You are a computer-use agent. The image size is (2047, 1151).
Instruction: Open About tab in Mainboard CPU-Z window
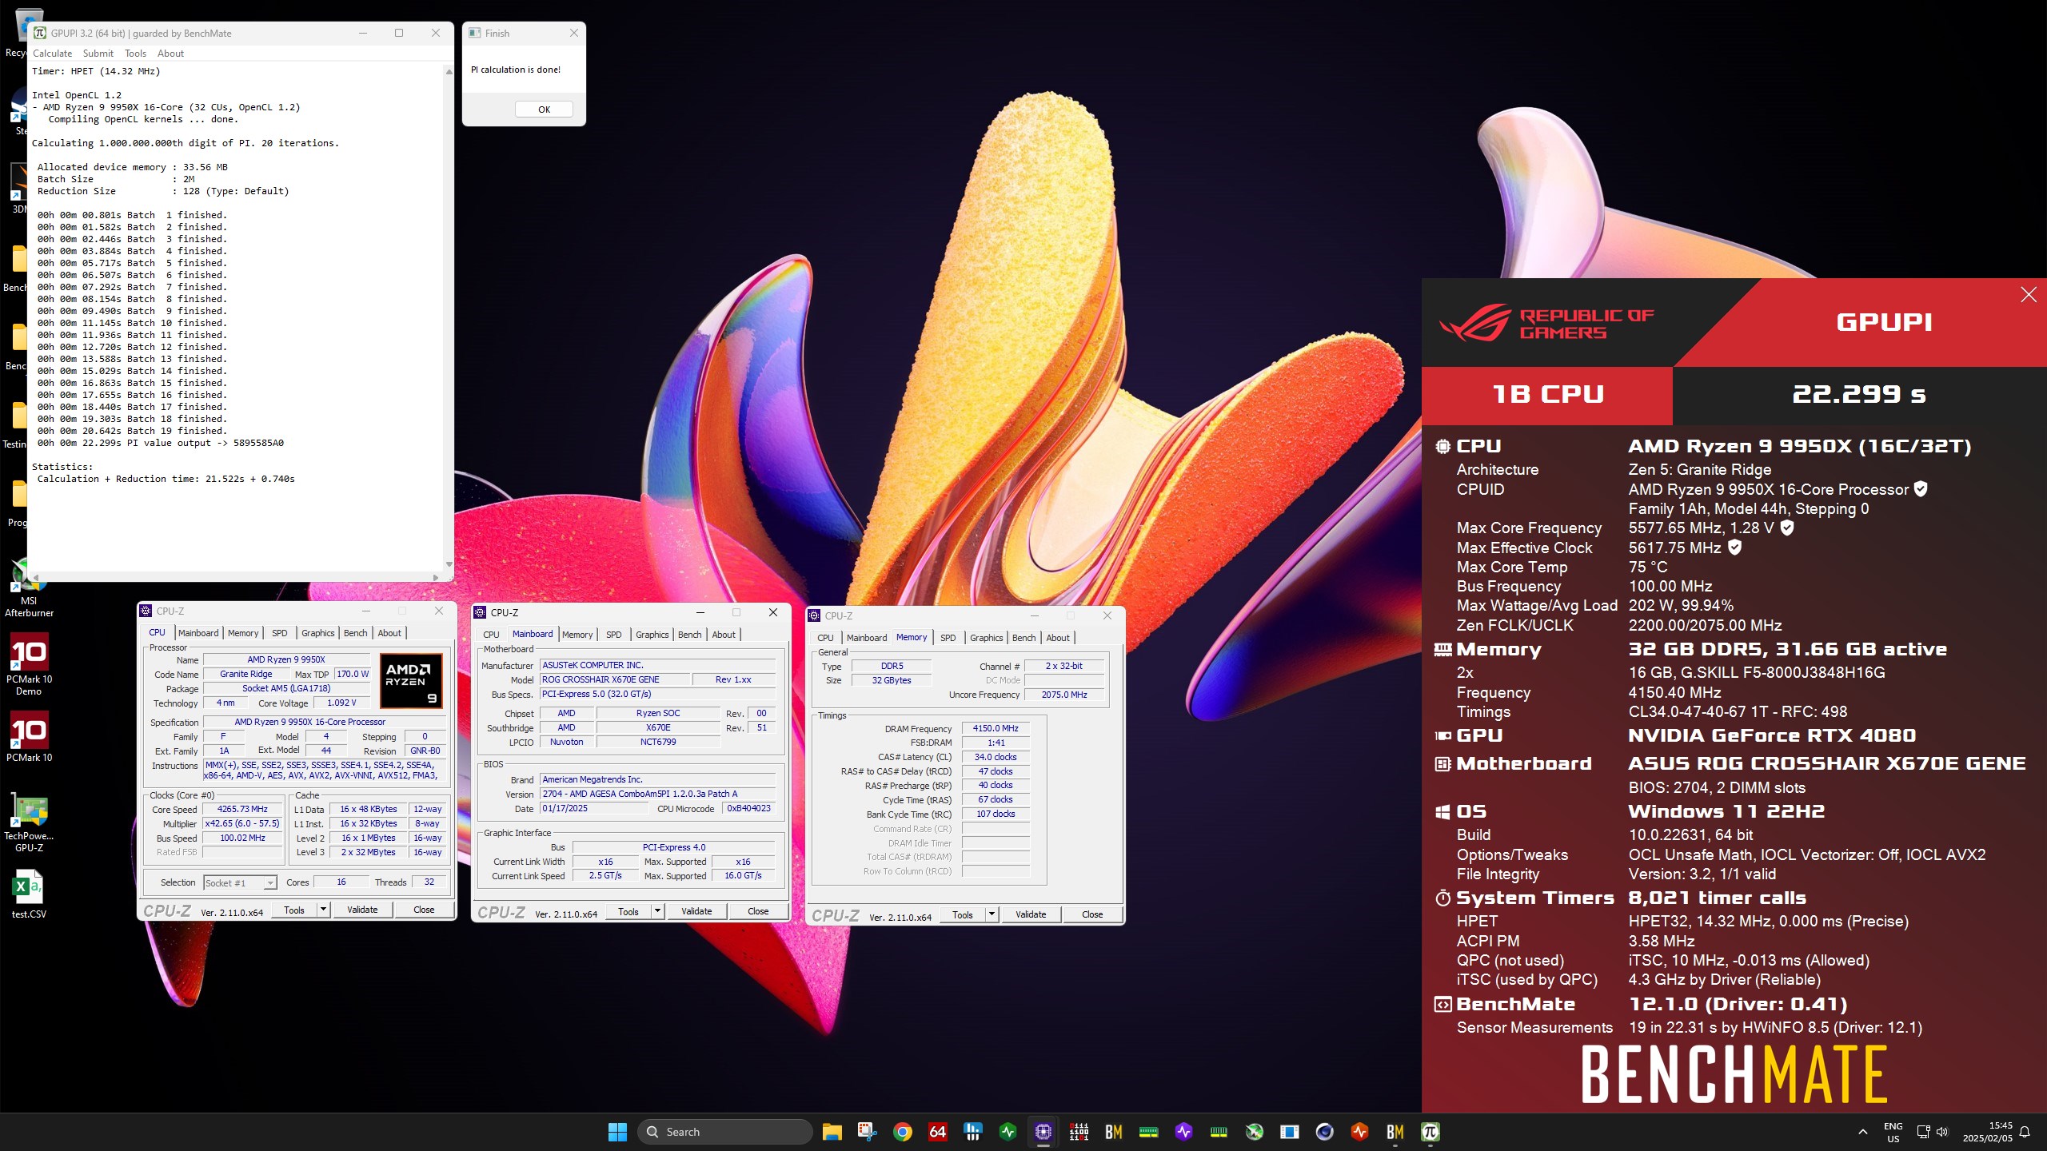coord(724,635)
